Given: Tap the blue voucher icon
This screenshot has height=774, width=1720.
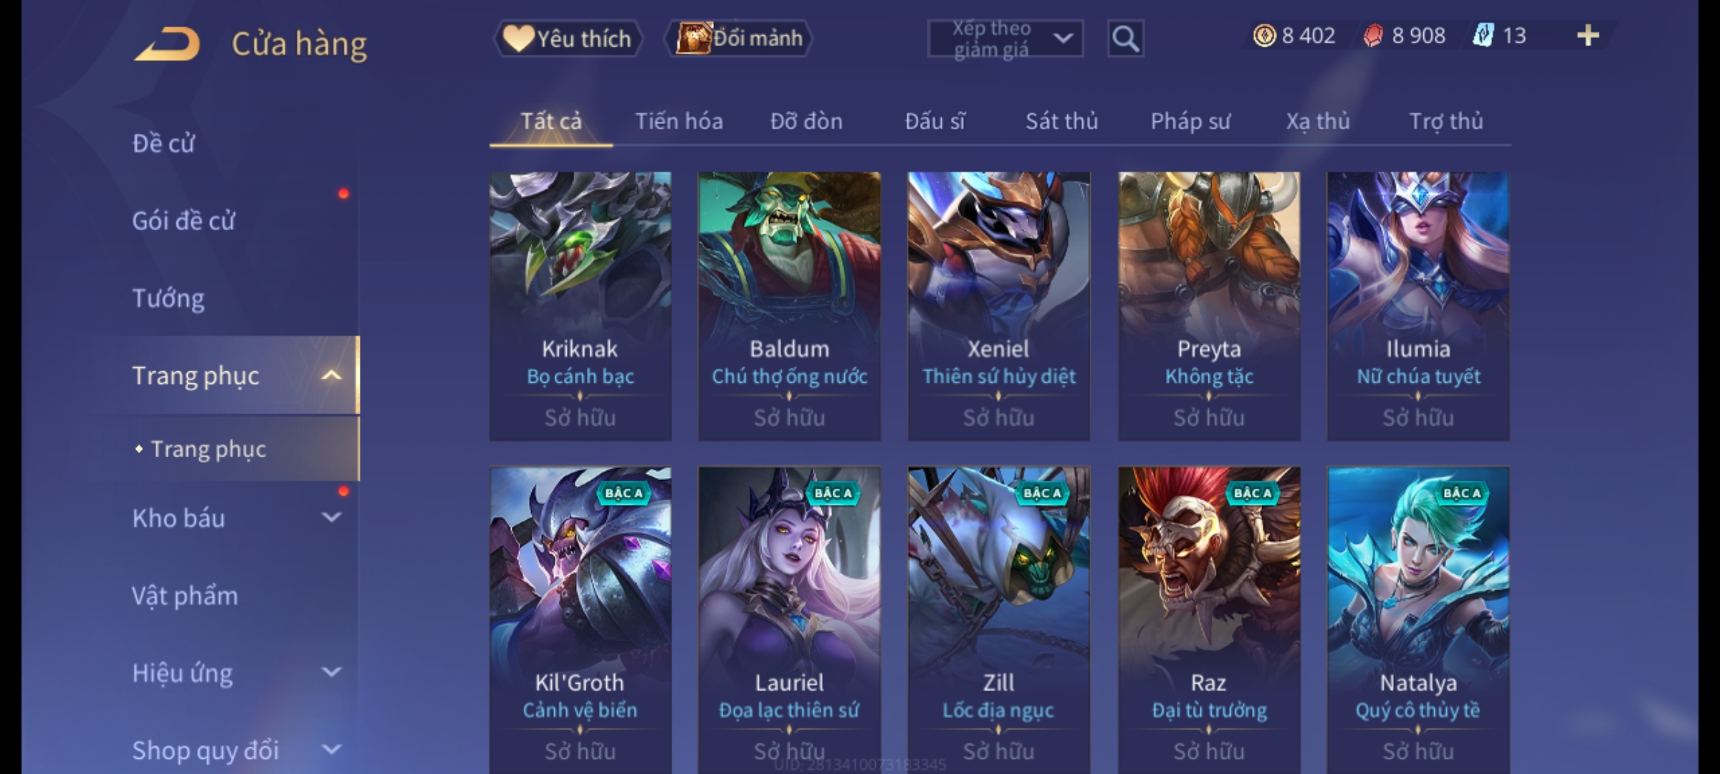Looking at the screenshot, I should [1483, 35].
